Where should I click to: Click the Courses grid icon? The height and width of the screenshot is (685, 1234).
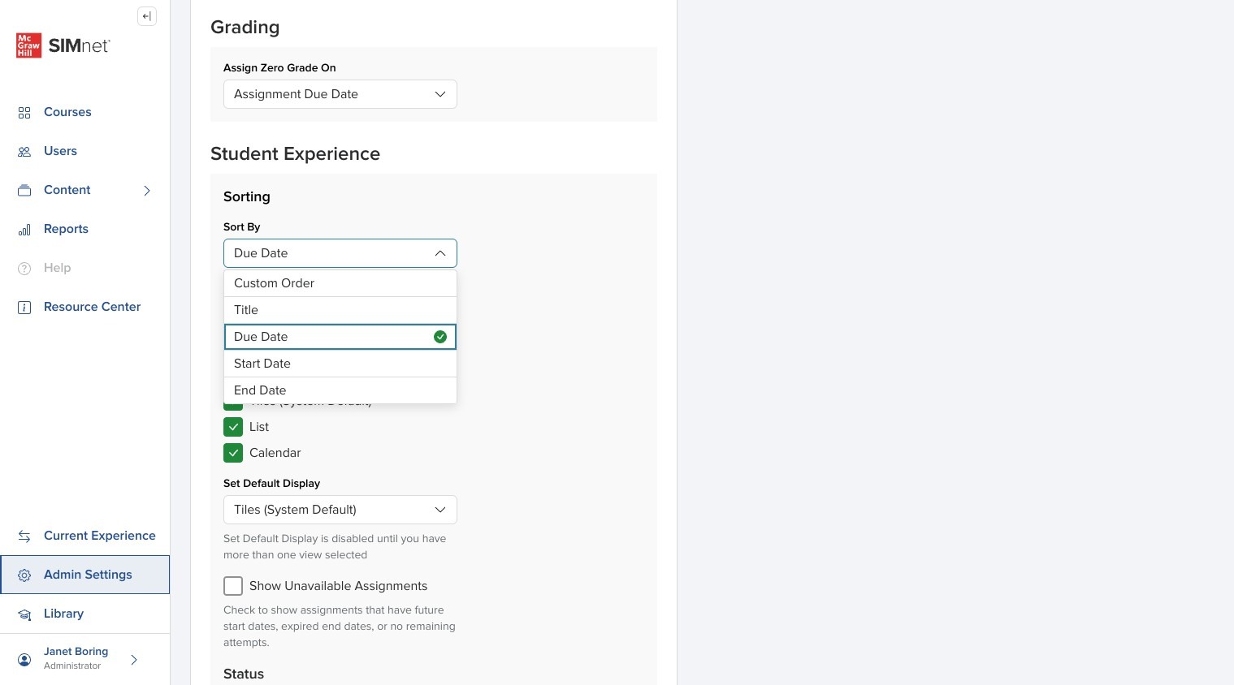tap(24, 113)
